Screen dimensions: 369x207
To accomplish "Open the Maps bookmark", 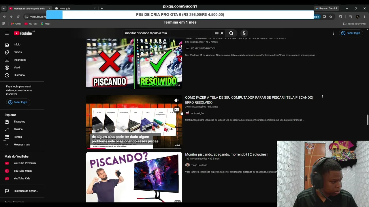I will coord(46,24).
